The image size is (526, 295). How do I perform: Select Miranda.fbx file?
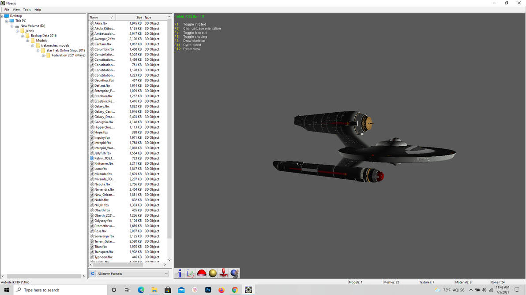click(103, 174)
